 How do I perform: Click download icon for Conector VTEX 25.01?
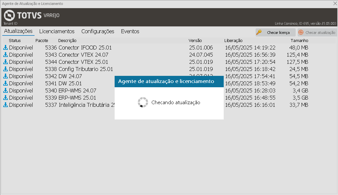[6, 62]
